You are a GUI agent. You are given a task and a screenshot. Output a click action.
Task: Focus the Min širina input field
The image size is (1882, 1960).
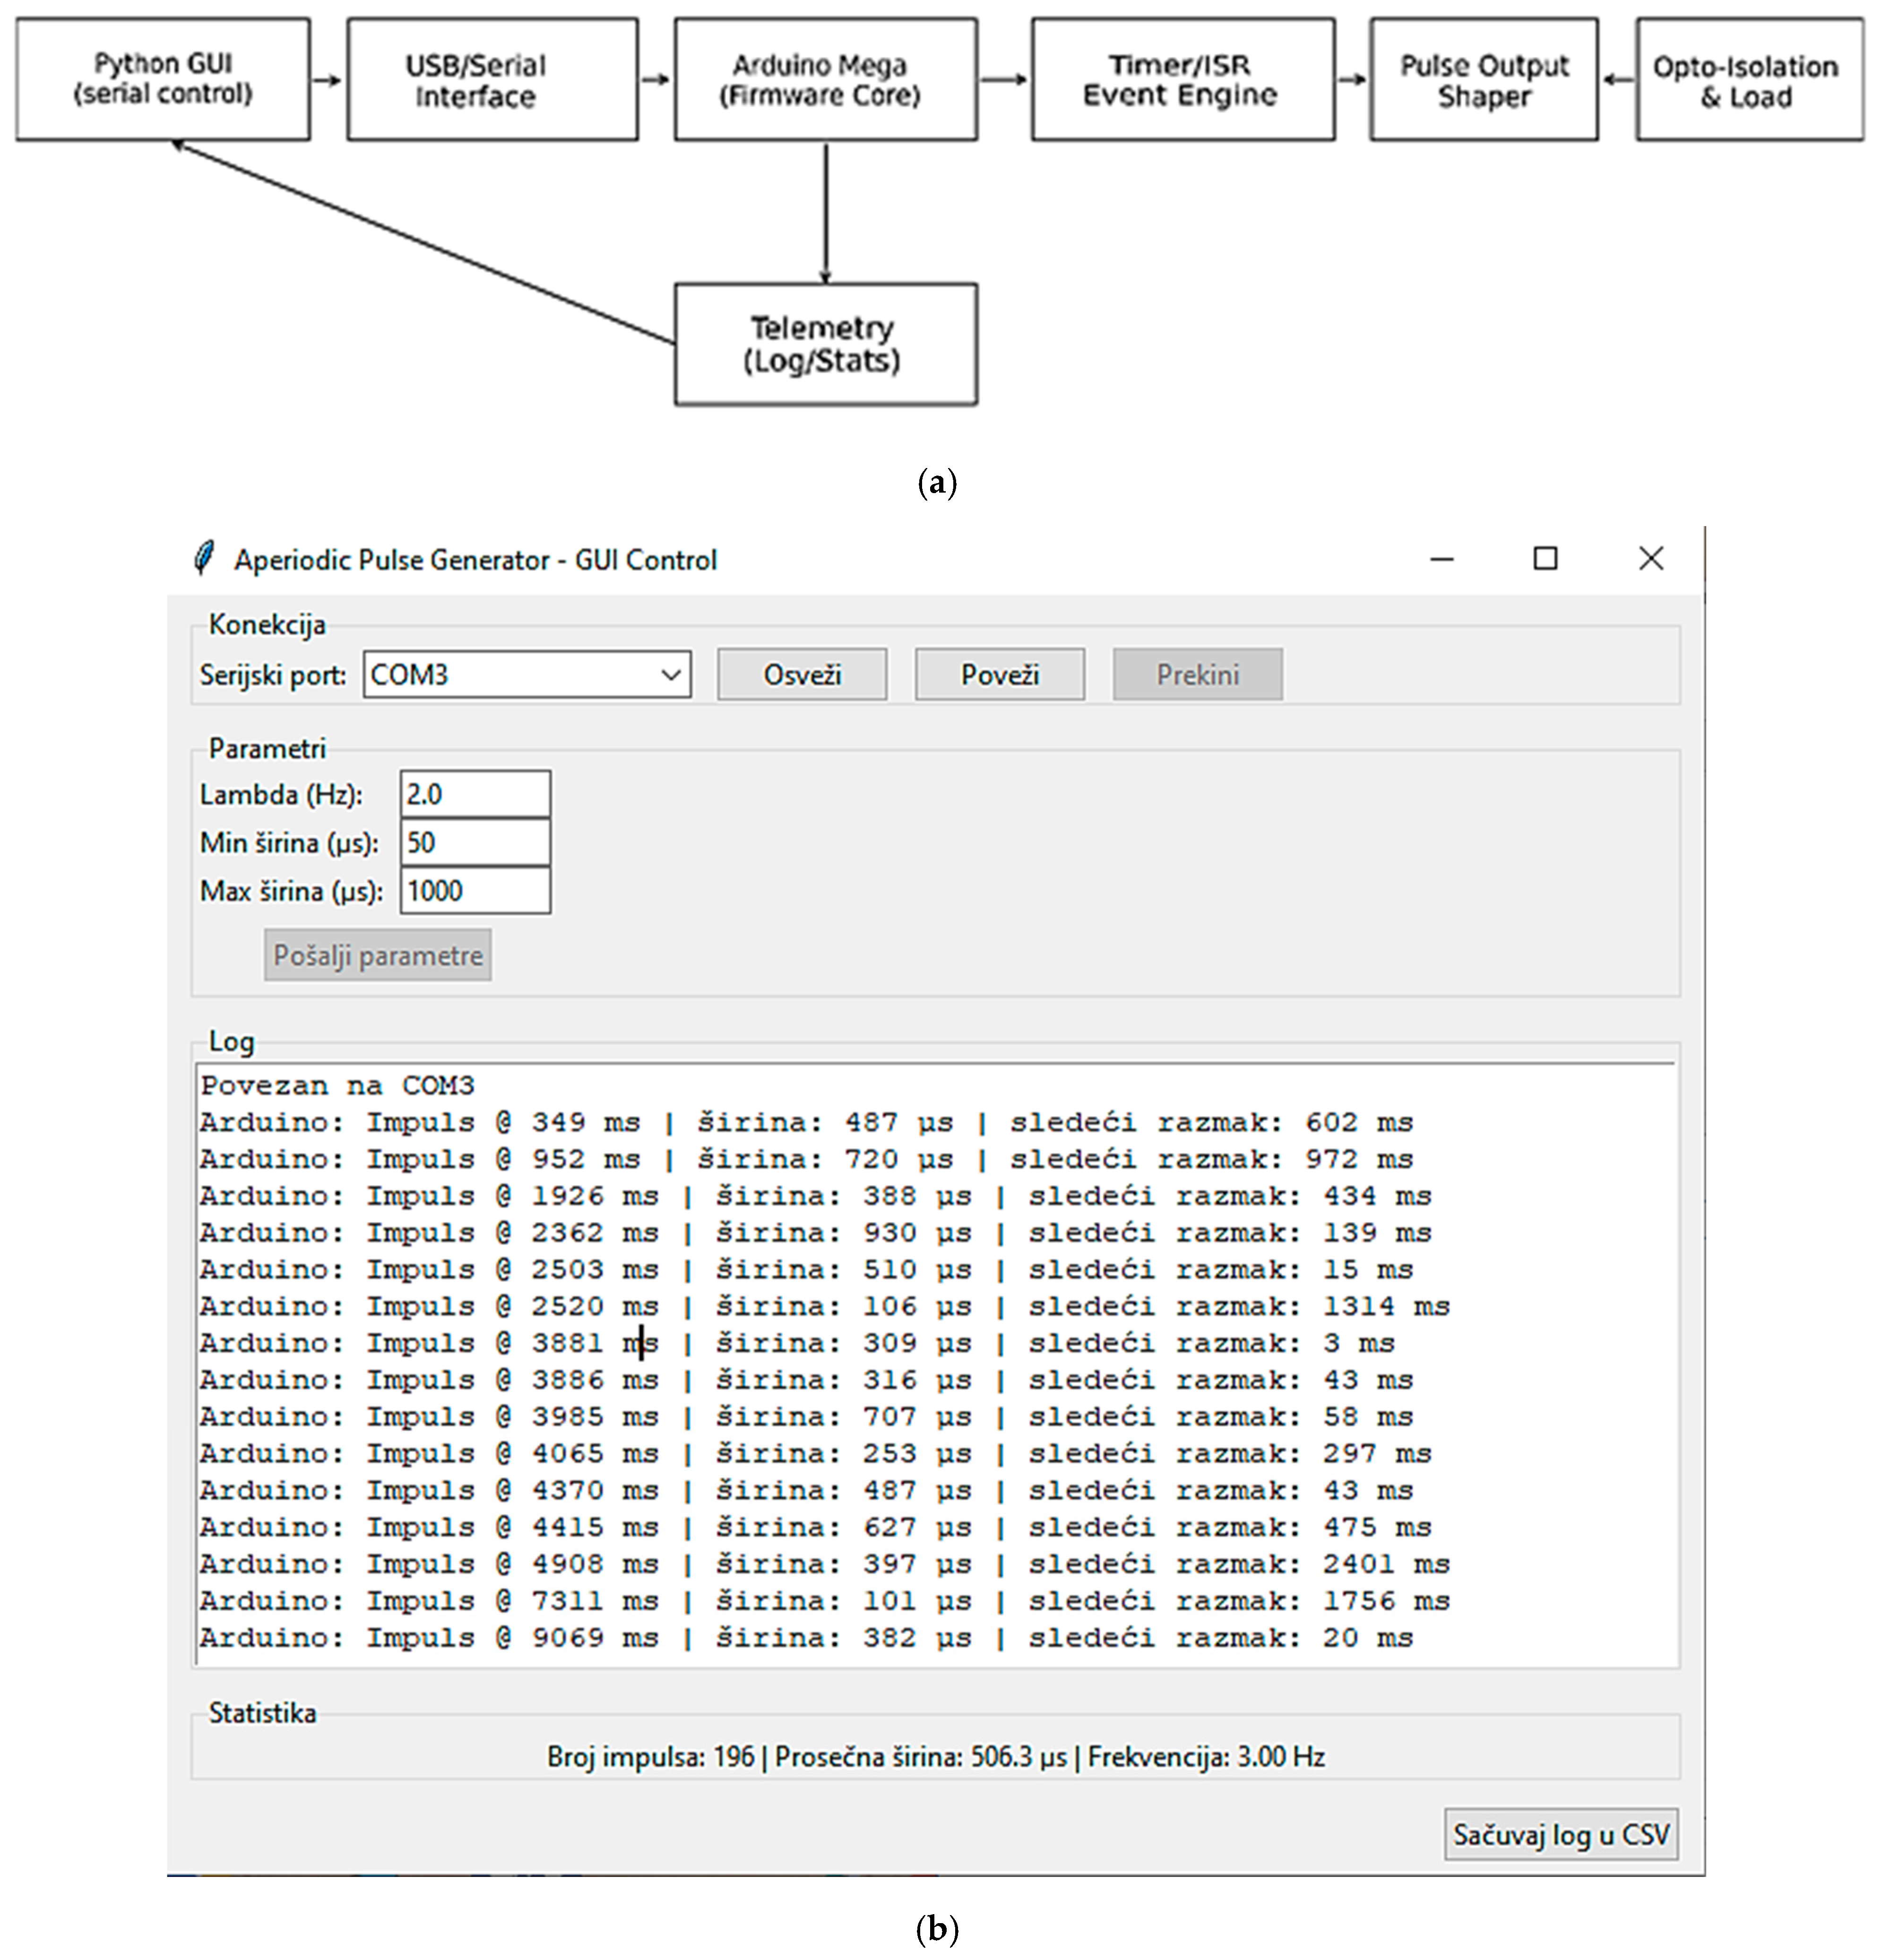pyautogui.click(x=475, y=843)
